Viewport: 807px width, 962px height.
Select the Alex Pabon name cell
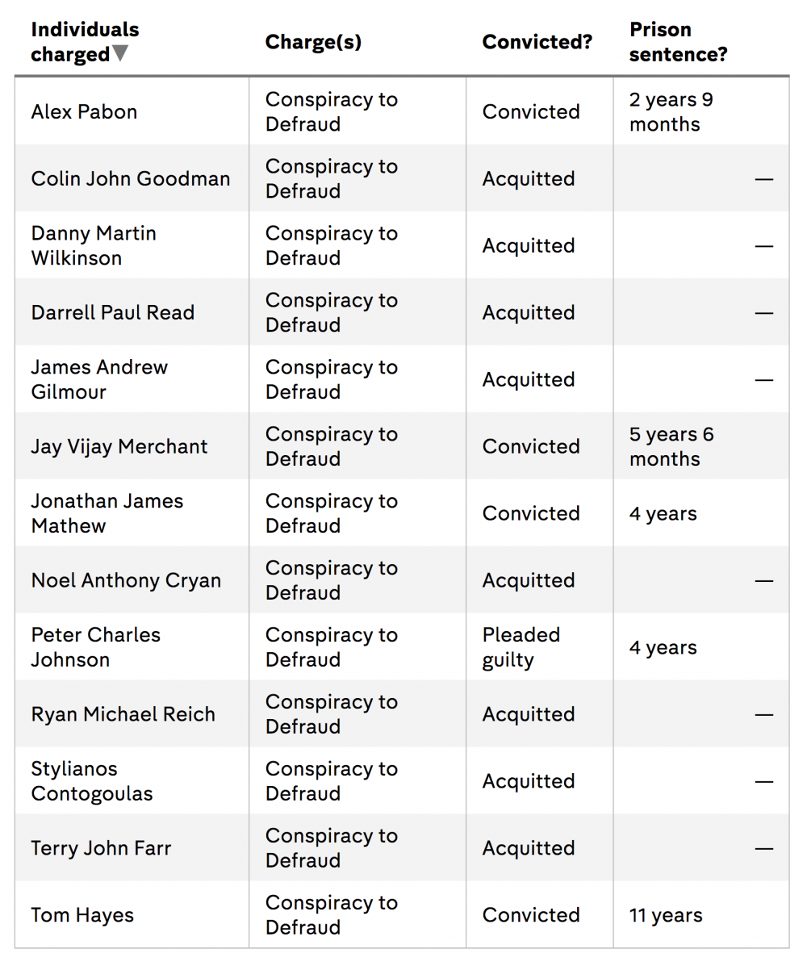click(84, 111)
